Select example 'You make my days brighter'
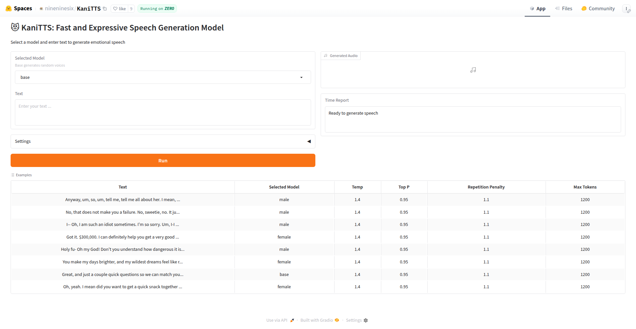Viewport: 636px width, 329px height. 123,262
